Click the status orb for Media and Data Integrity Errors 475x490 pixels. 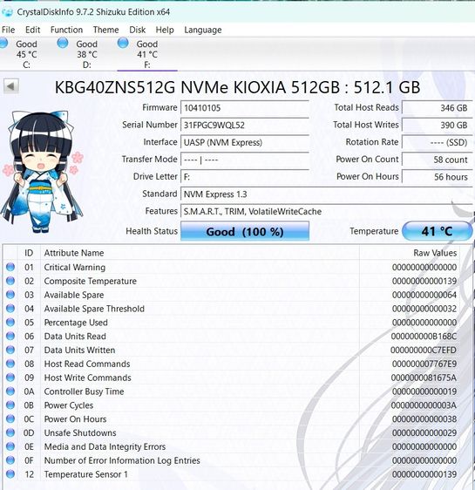pyautogui.click(x=10, y=446)
